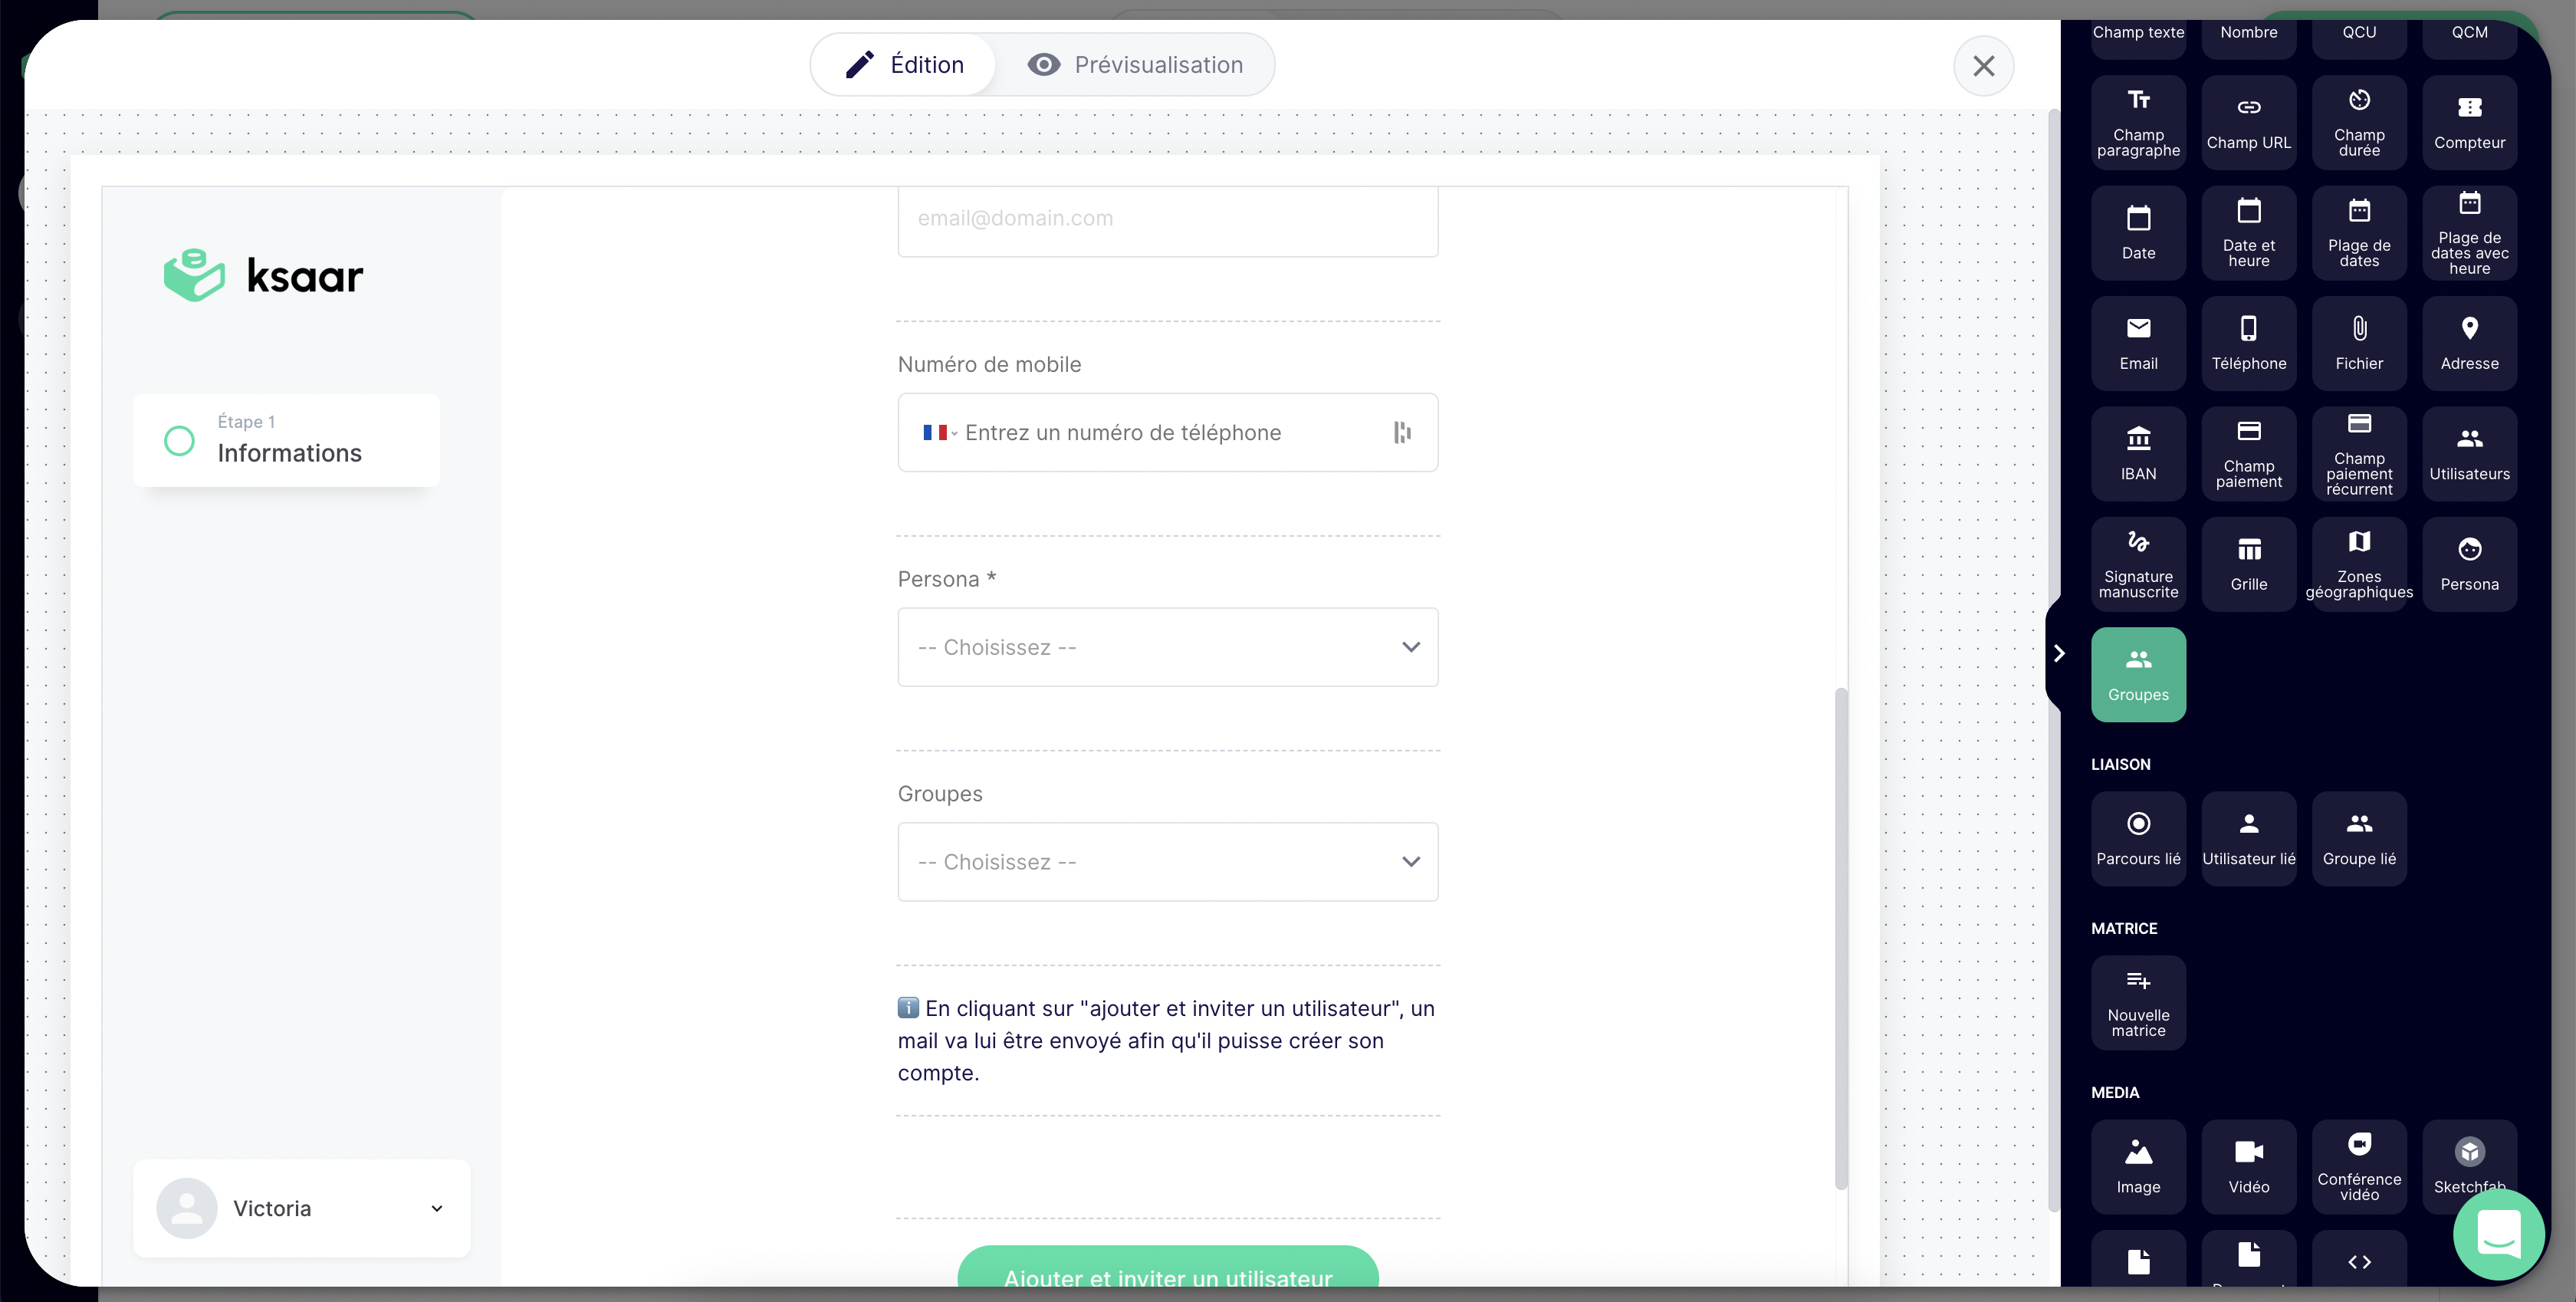The image size is (2576, 1302).
Task: Add a Persona field from sidebar
Action: pos(2469,564)
